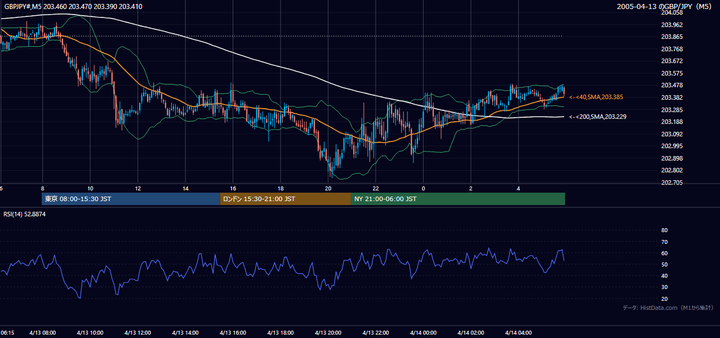The width and height of the screenshot is (720, 338).
Task: Click the 203.575 price axis value
Action: (x=672, y=73)
